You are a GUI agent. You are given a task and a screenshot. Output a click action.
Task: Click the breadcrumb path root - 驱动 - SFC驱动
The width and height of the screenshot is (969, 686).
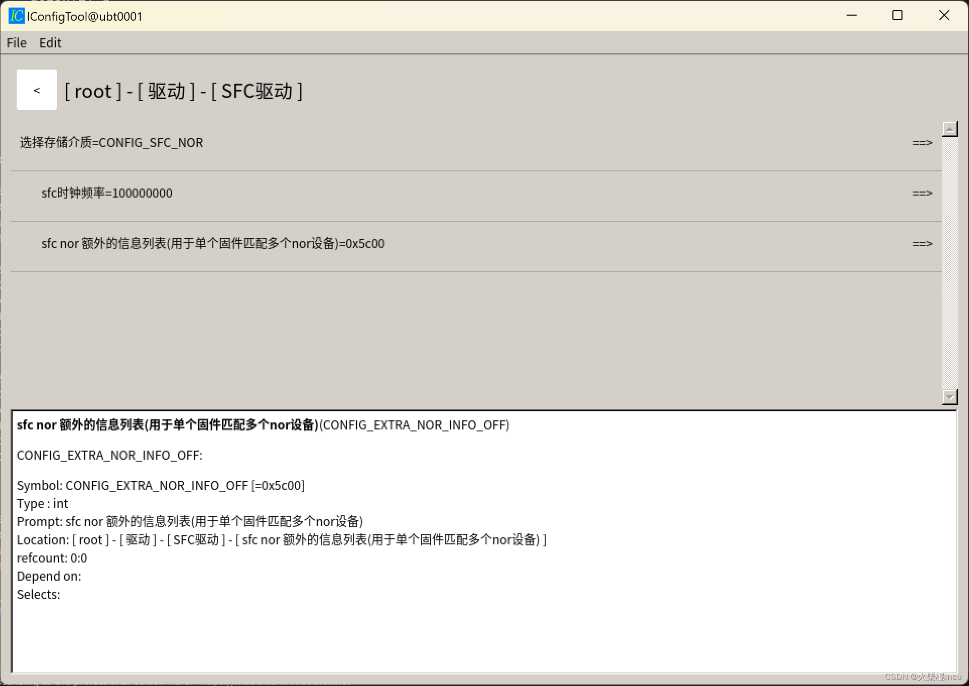[183, 91]
